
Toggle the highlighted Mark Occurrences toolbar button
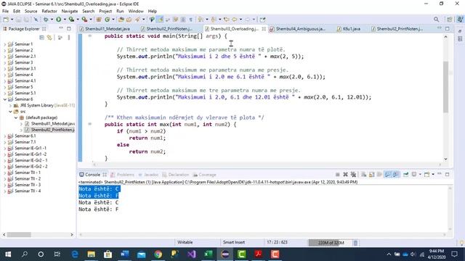[160, 20]
